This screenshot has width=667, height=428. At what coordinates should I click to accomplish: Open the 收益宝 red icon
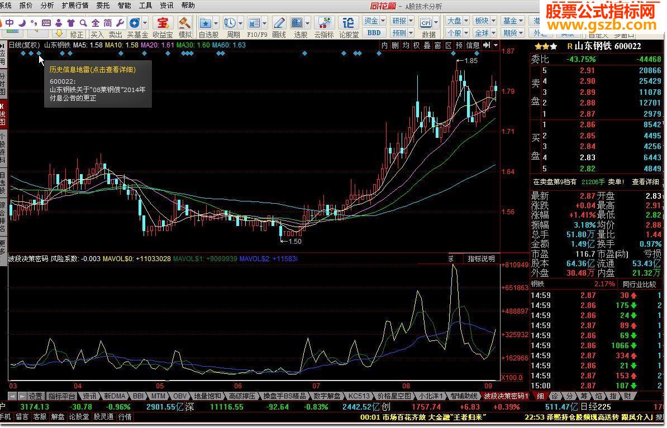tap(163, 22)
